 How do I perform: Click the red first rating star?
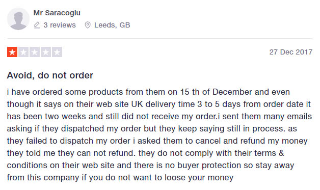(x=12, y=52)
